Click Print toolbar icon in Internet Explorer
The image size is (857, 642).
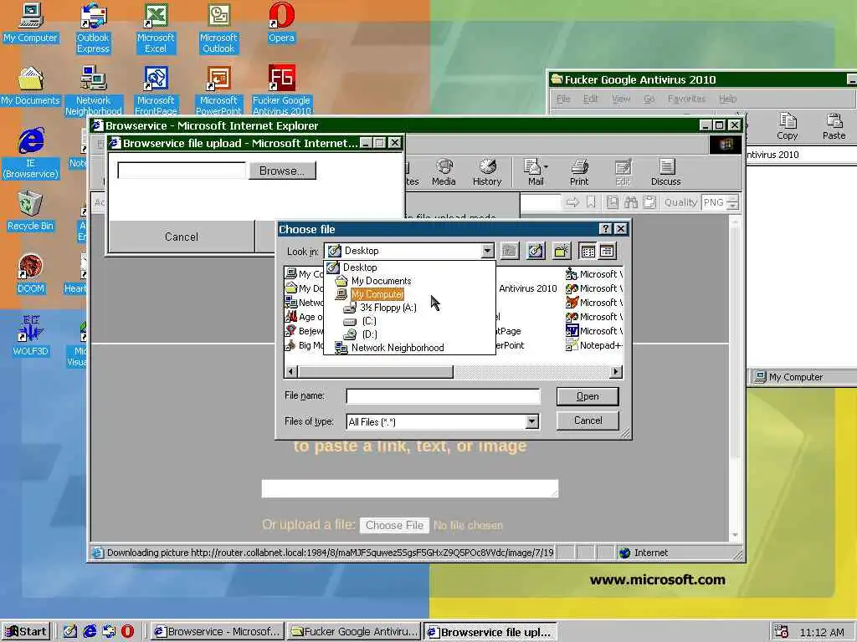(579, 172)
